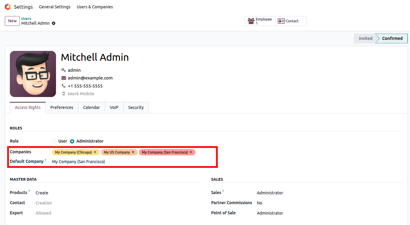The width and height of the screenshot is (410, 225).
Task: Go back to Users breadcrumb link
Action: pos(26,18)
